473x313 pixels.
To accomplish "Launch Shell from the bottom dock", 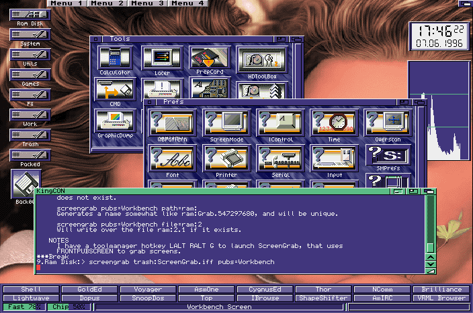I will point(30,290).
